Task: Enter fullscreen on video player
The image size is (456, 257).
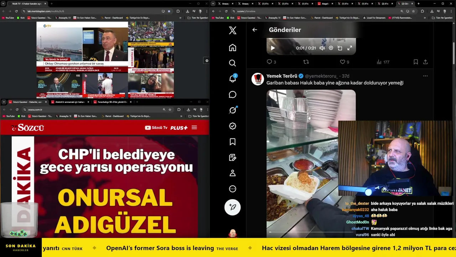Action: [x=349, y=48]
